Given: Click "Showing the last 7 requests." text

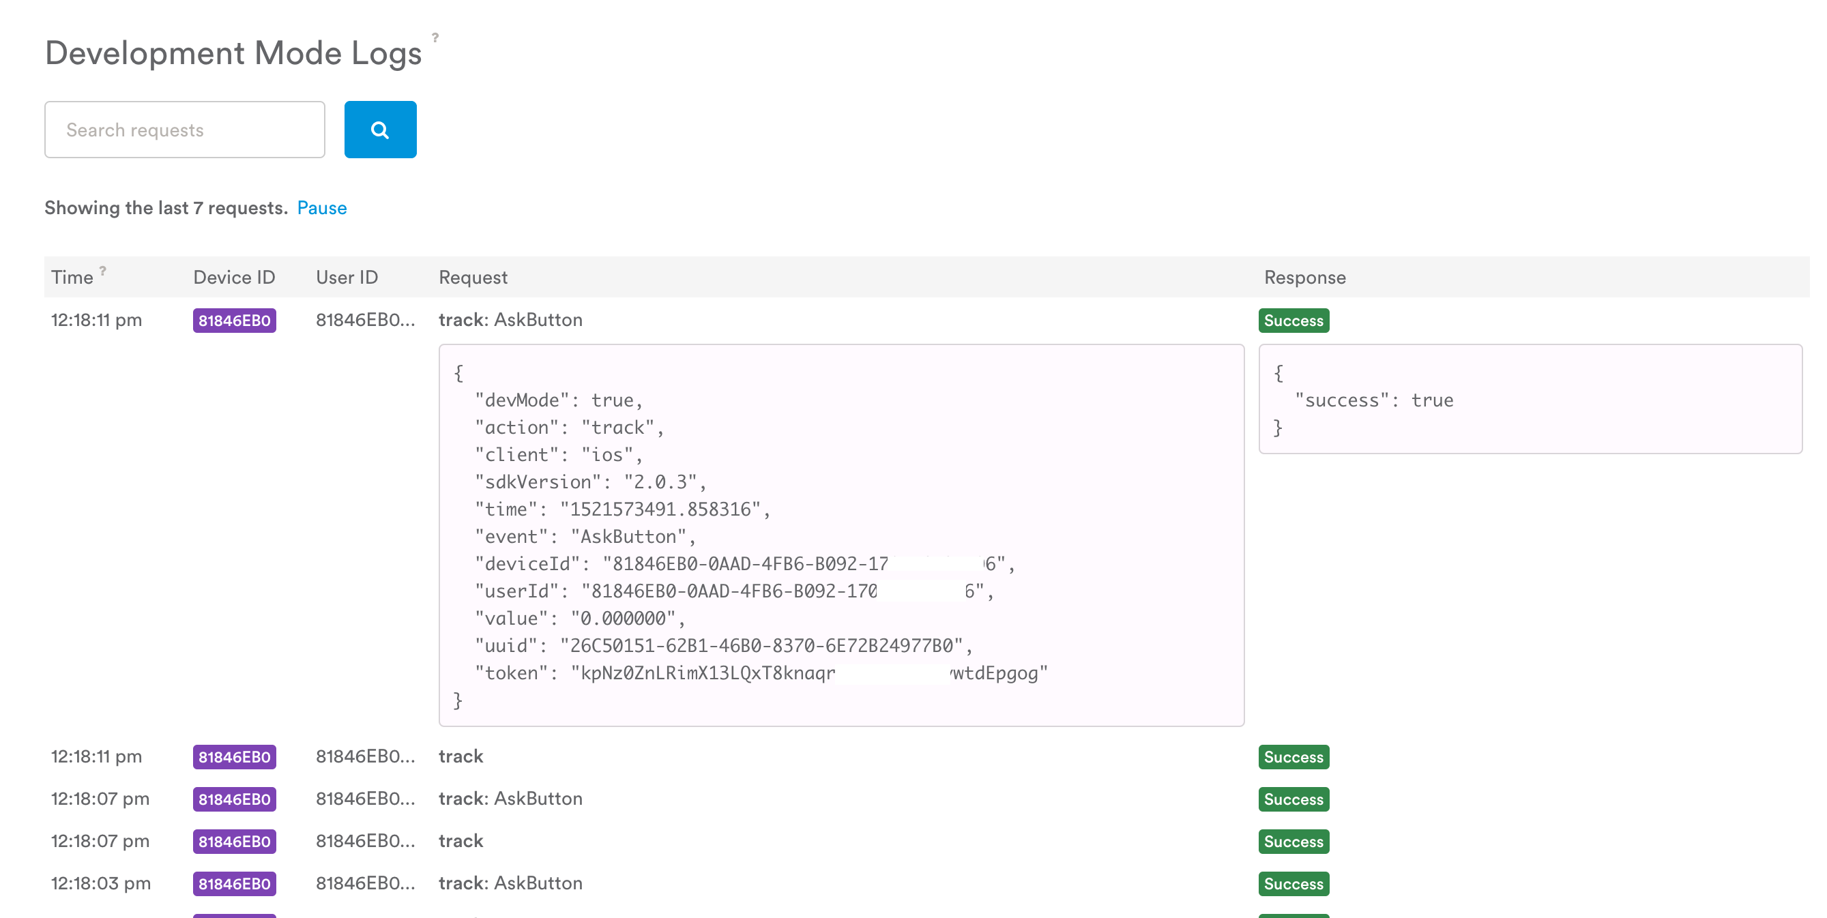Looking at the screenshot, I should (166, 208).
